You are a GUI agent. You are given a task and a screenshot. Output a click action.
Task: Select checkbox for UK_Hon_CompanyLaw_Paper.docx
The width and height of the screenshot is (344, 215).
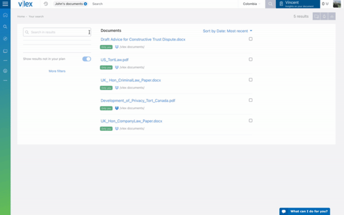click(251, 120)
